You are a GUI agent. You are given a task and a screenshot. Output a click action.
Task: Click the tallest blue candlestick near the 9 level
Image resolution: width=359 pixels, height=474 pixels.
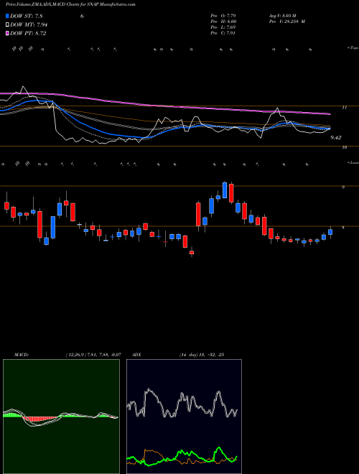[225, 190]
